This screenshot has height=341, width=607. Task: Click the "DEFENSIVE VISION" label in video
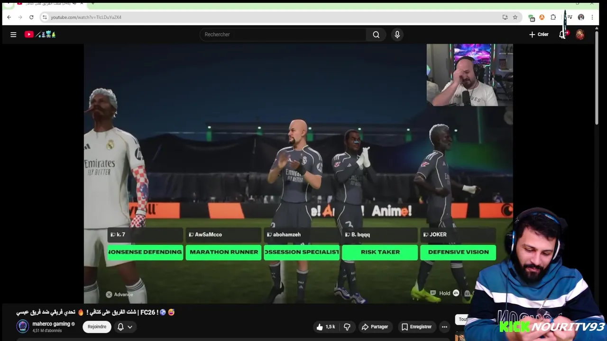(458, 252)
